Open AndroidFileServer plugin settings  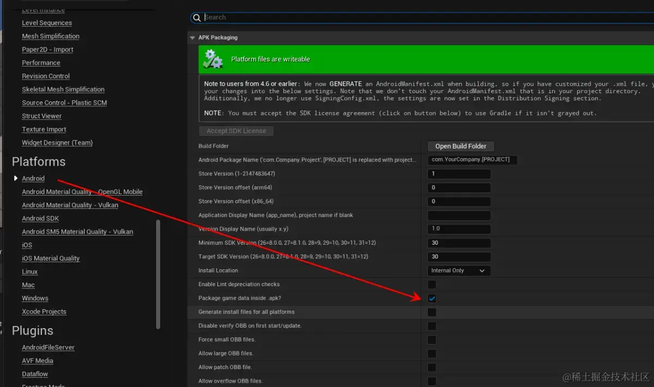48,348
